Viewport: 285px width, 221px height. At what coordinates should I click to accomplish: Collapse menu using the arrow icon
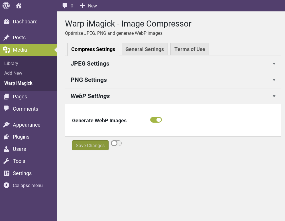(6, 185)
